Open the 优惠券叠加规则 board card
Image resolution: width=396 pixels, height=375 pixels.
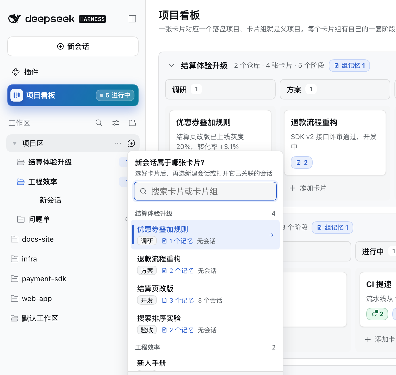tap(220, 131)
